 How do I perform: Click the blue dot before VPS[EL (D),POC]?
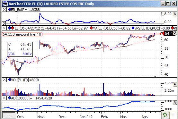(133, 28)
